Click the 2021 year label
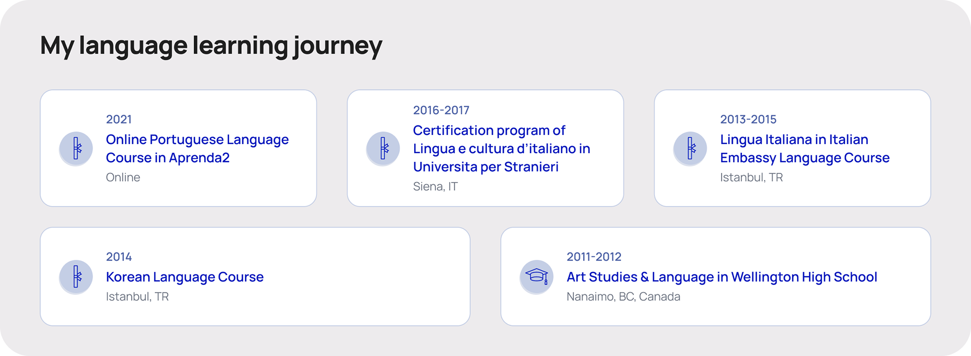 click(x=119, y=119)
